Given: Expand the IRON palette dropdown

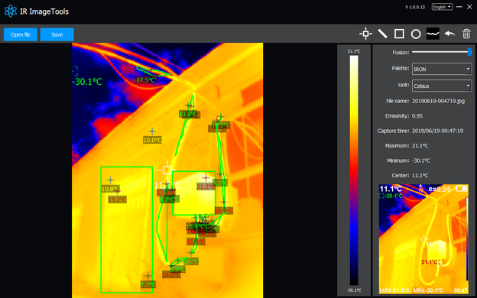Looking at the screenshot, I should [x=442, y=69].
